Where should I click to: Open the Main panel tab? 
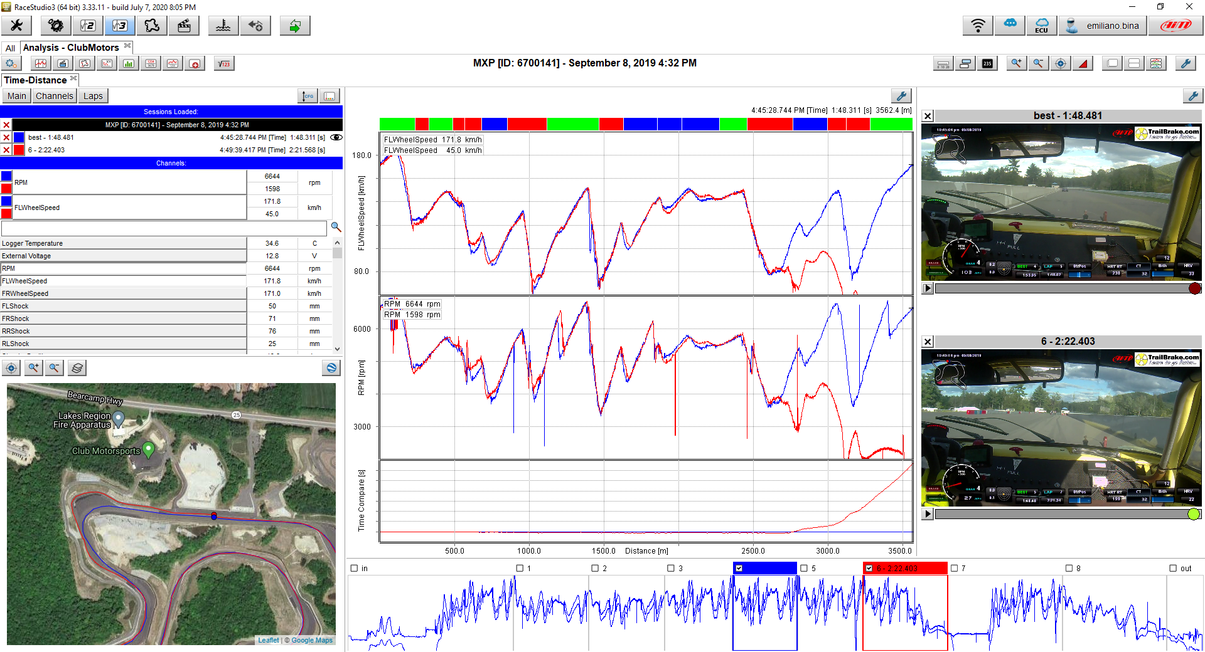click(x=17, y=96)
